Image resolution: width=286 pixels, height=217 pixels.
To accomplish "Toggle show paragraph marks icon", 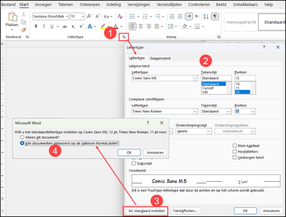I will [215, 16].
